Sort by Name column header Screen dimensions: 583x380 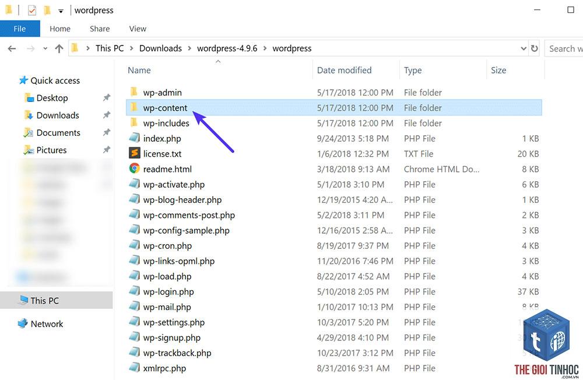(139, 71)
